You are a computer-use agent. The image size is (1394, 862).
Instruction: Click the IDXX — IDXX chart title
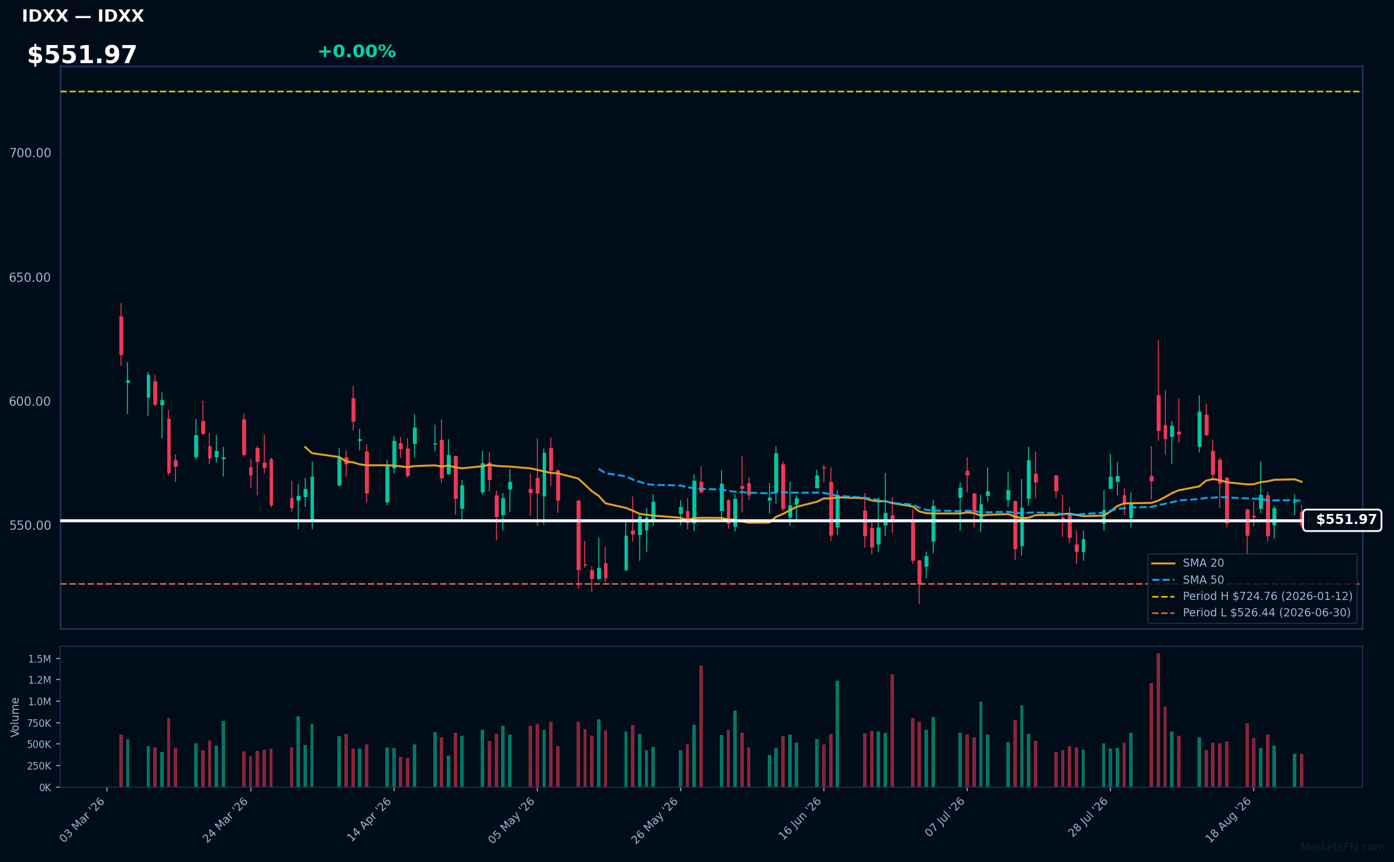[x=82, y=16]
